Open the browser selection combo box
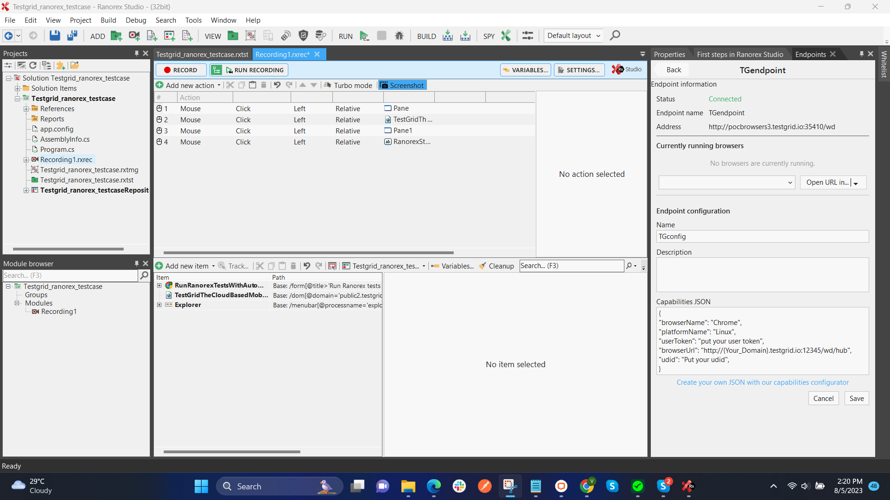890x500 pixels. coord(727,182)
